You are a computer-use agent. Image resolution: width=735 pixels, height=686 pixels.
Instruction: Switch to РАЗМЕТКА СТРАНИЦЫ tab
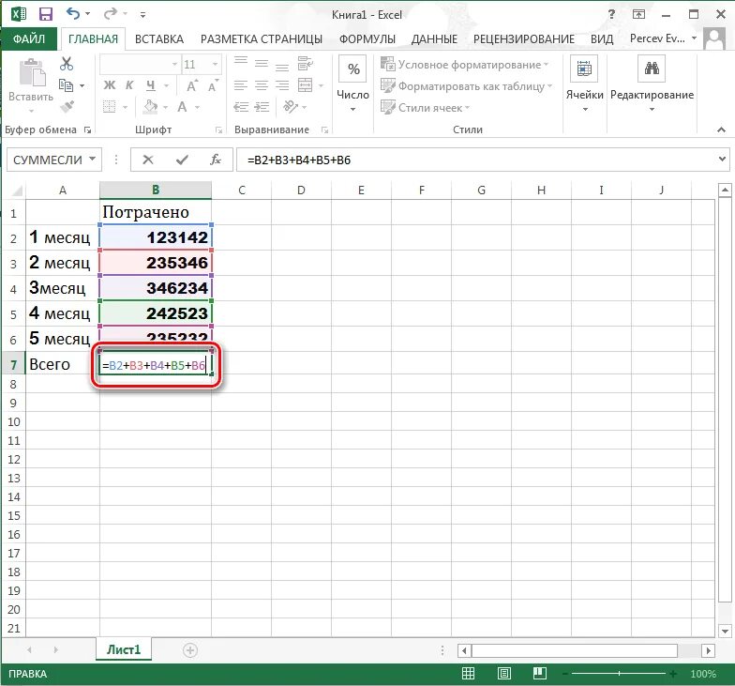[x=261, y=39]
